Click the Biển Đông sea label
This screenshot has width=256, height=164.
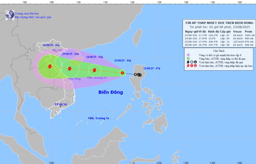tap(111, 92)
